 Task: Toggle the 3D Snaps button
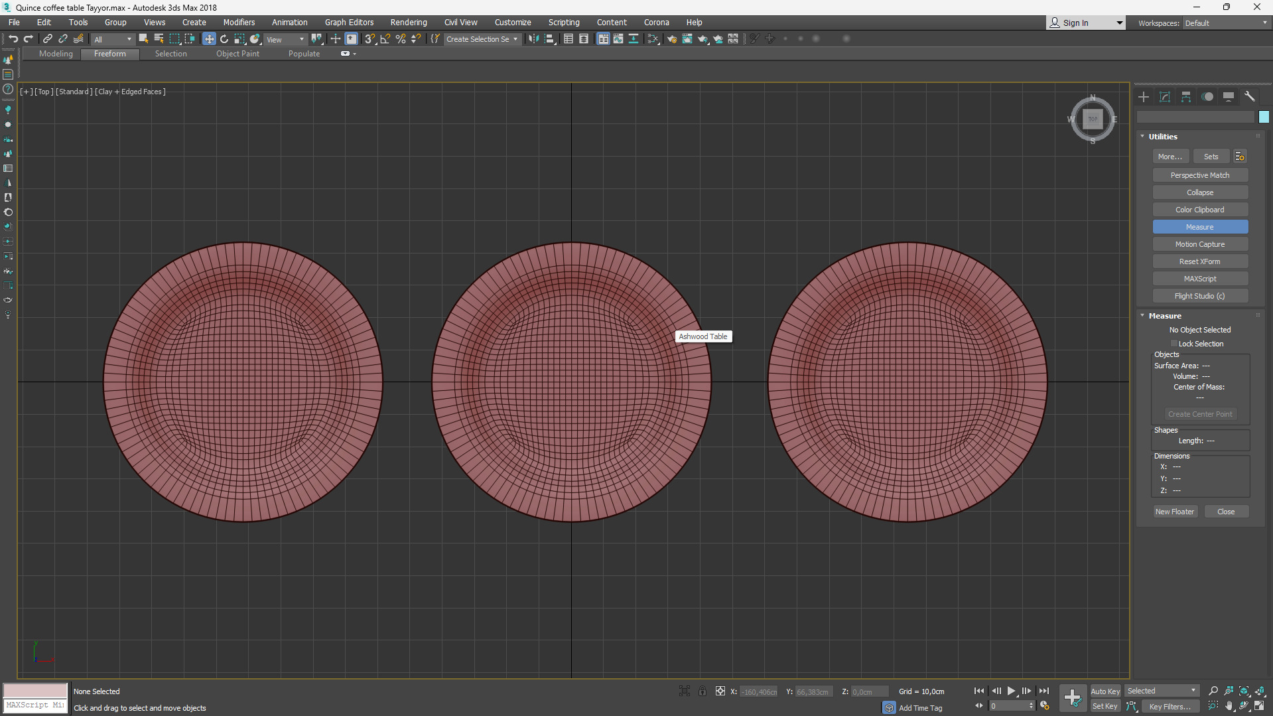[370, 39]
